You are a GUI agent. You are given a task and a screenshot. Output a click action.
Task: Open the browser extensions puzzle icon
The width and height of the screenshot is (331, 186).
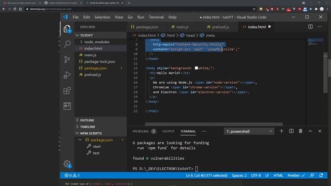pyautogui.click(x=316, y=9)
